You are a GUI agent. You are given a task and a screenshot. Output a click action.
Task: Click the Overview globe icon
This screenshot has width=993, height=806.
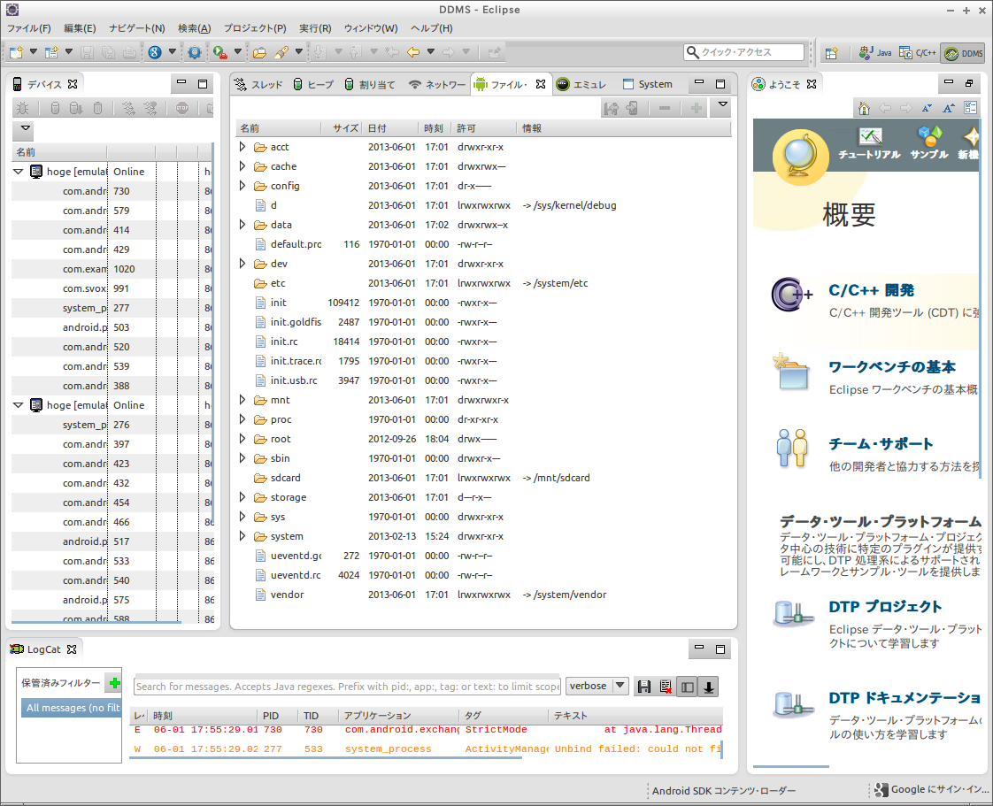pos(800,157)
